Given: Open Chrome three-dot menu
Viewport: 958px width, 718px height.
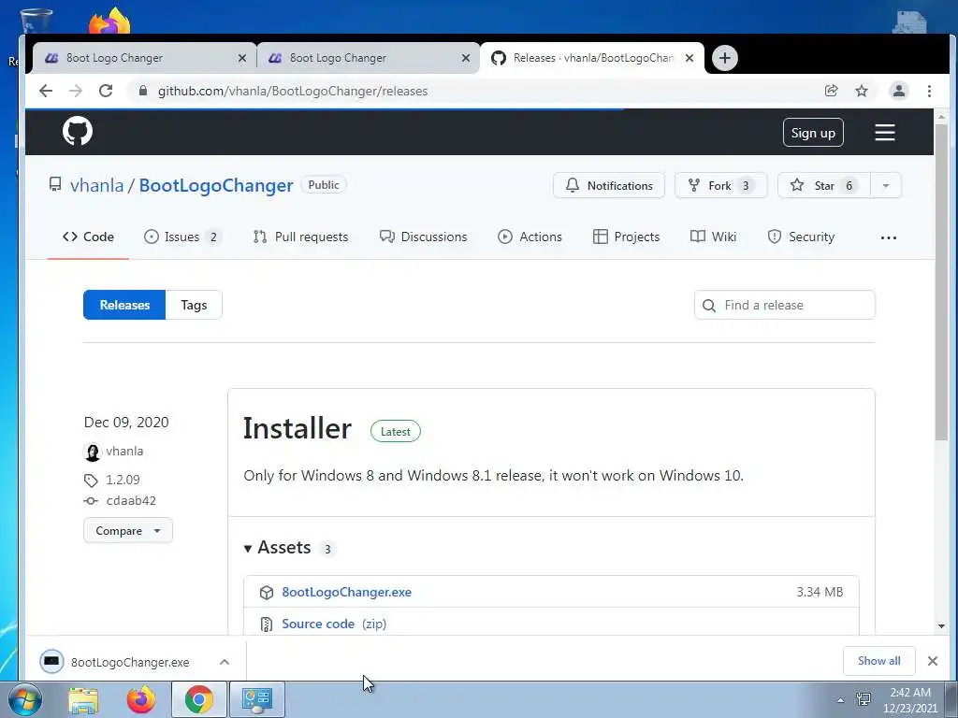Looking at the screenshot, I should coord(929,91).
